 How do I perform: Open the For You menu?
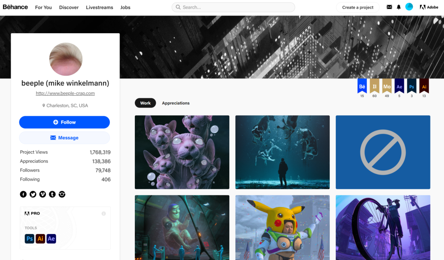point(43,7)
